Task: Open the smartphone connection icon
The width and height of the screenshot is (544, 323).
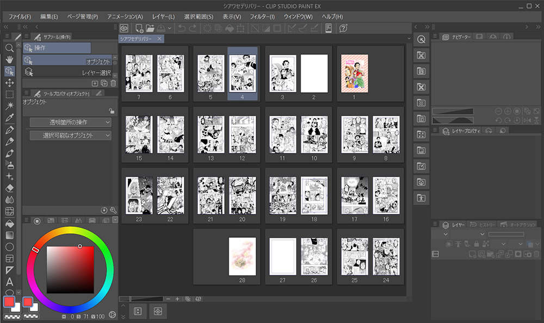Action: 328,28
